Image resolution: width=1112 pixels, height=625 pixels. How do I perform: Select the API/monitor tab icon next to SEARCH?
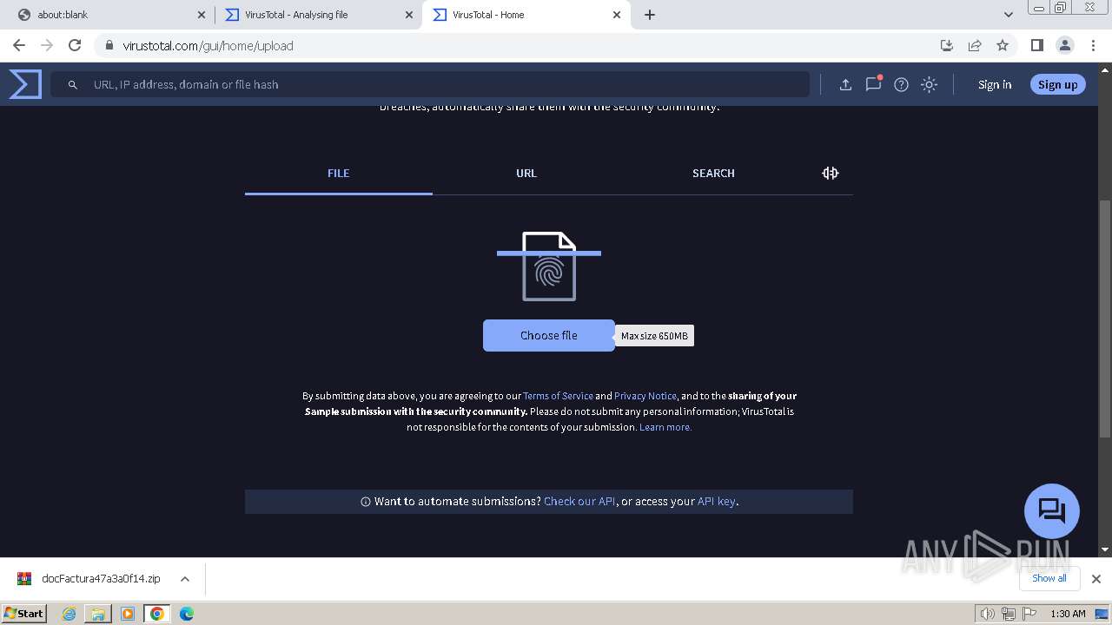pyautogui.click(x=831, y=173)
